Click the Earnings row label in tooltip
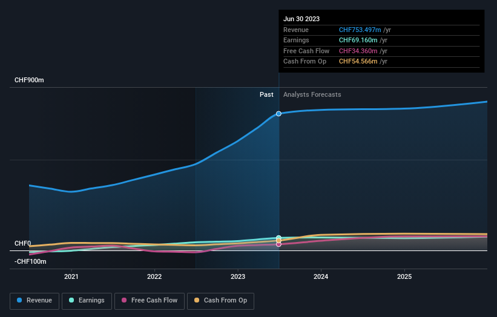Image resolution: width=497 pixels, height=317 pixels. 296,40
